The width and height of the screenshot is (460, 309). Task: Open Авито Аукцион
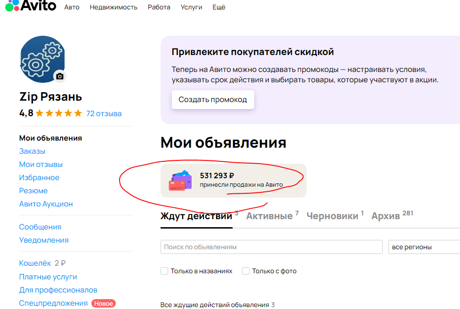[x=46, y=204]
